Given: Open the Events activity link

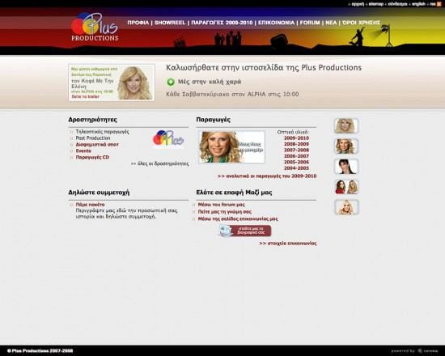Looking at the screenshot, I should (x=83, y=150).
